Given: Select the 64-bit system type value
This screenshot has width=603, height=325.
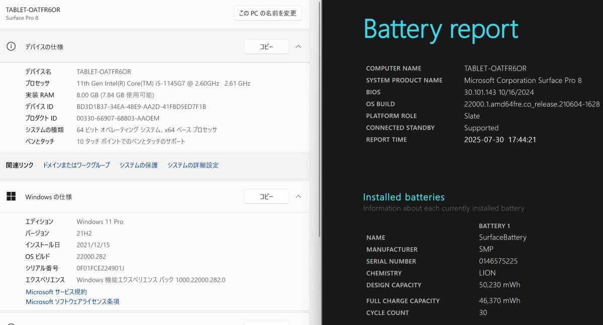Looking at the screenshot, I should tap(147, 130).
